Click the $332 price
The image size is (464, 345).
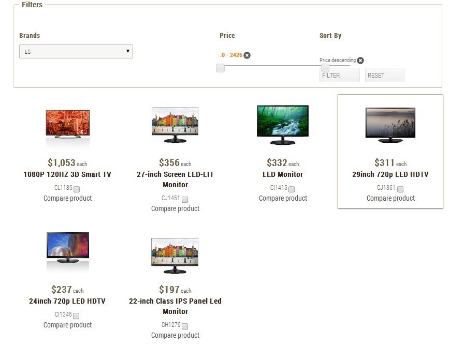277,162
